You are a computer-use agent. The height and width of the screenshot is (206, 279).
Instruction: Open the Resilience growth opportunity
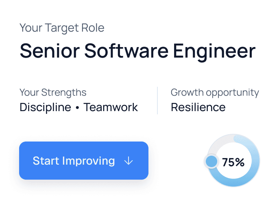198,107
